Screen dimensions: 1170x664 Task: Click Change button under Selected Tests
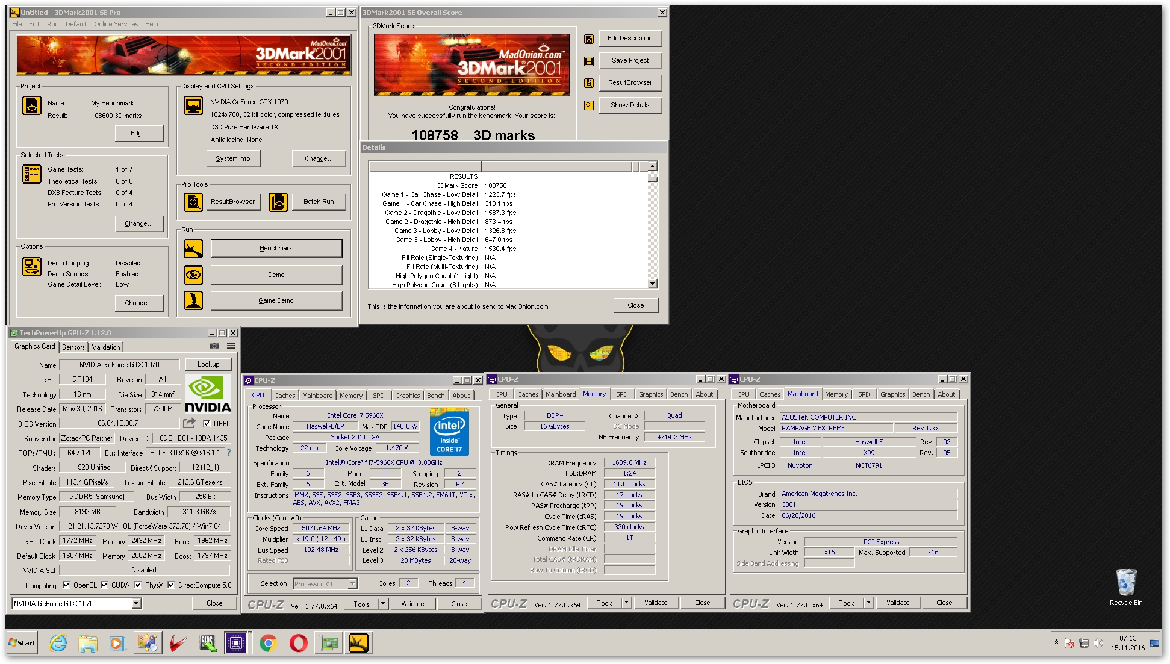coord(139,224)
